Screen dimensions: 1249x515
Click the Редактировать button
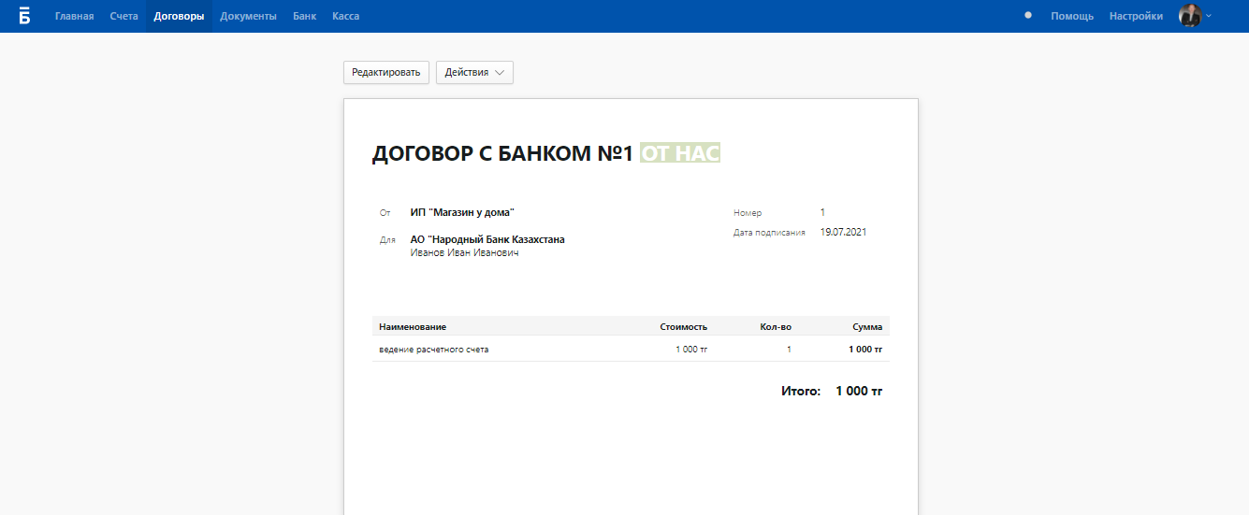[x=386, y=72]
